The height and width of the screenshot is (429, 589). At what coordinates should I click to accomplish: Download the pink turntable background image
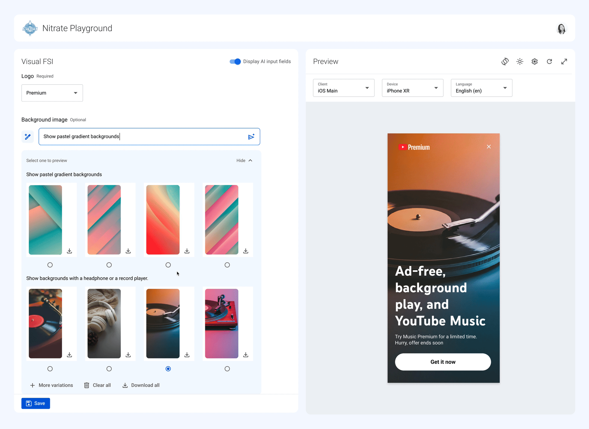click(x=246, y=355)
